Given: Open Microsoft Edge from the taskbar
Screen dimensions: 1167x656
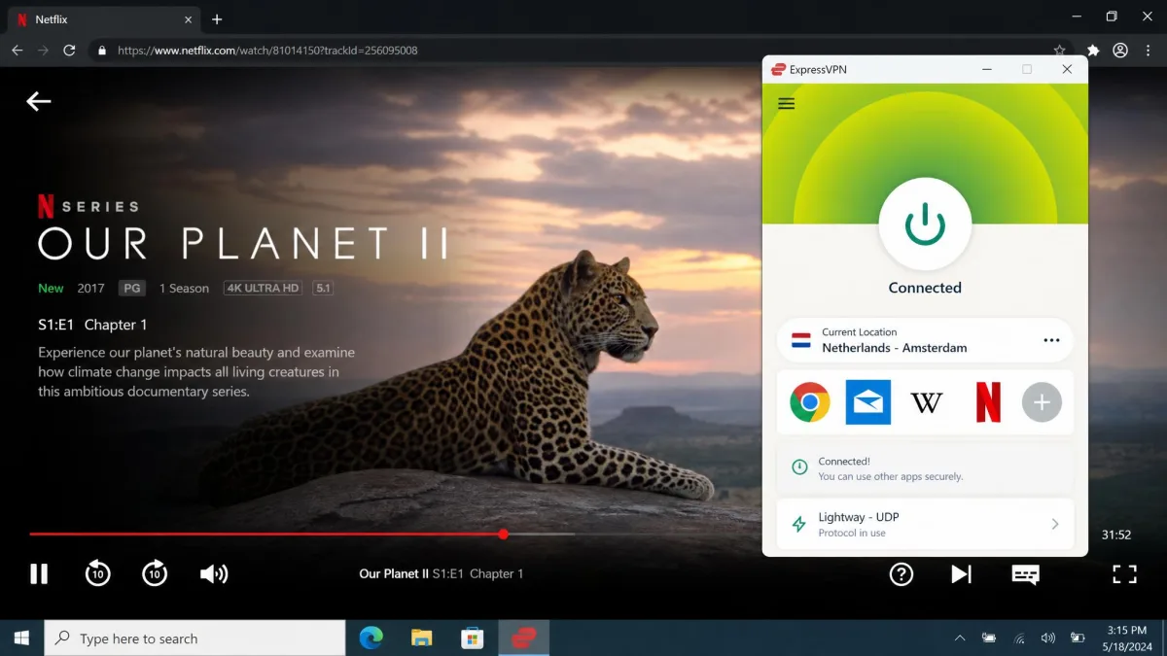Looking at the screenshot, I should coord(371,639).
